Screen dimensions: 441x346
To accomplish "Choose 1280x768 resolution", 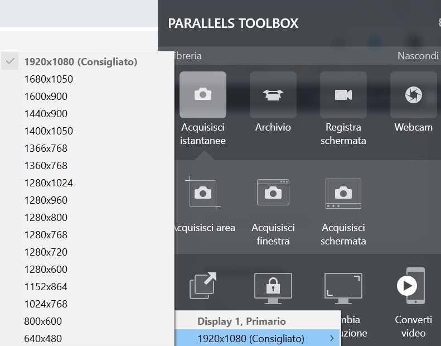I will (x=87, y=235).
